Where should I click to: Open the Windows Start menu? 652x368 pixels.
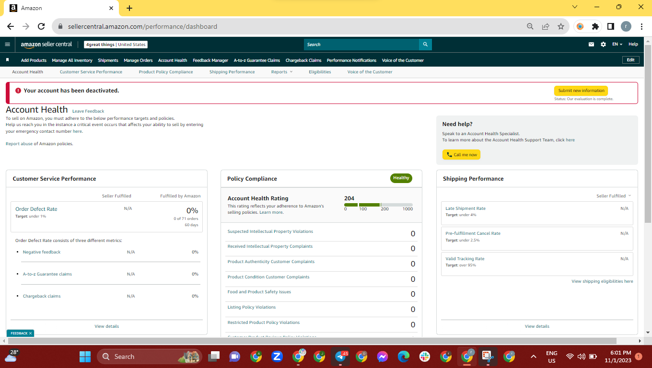click(x=85, y=356)
